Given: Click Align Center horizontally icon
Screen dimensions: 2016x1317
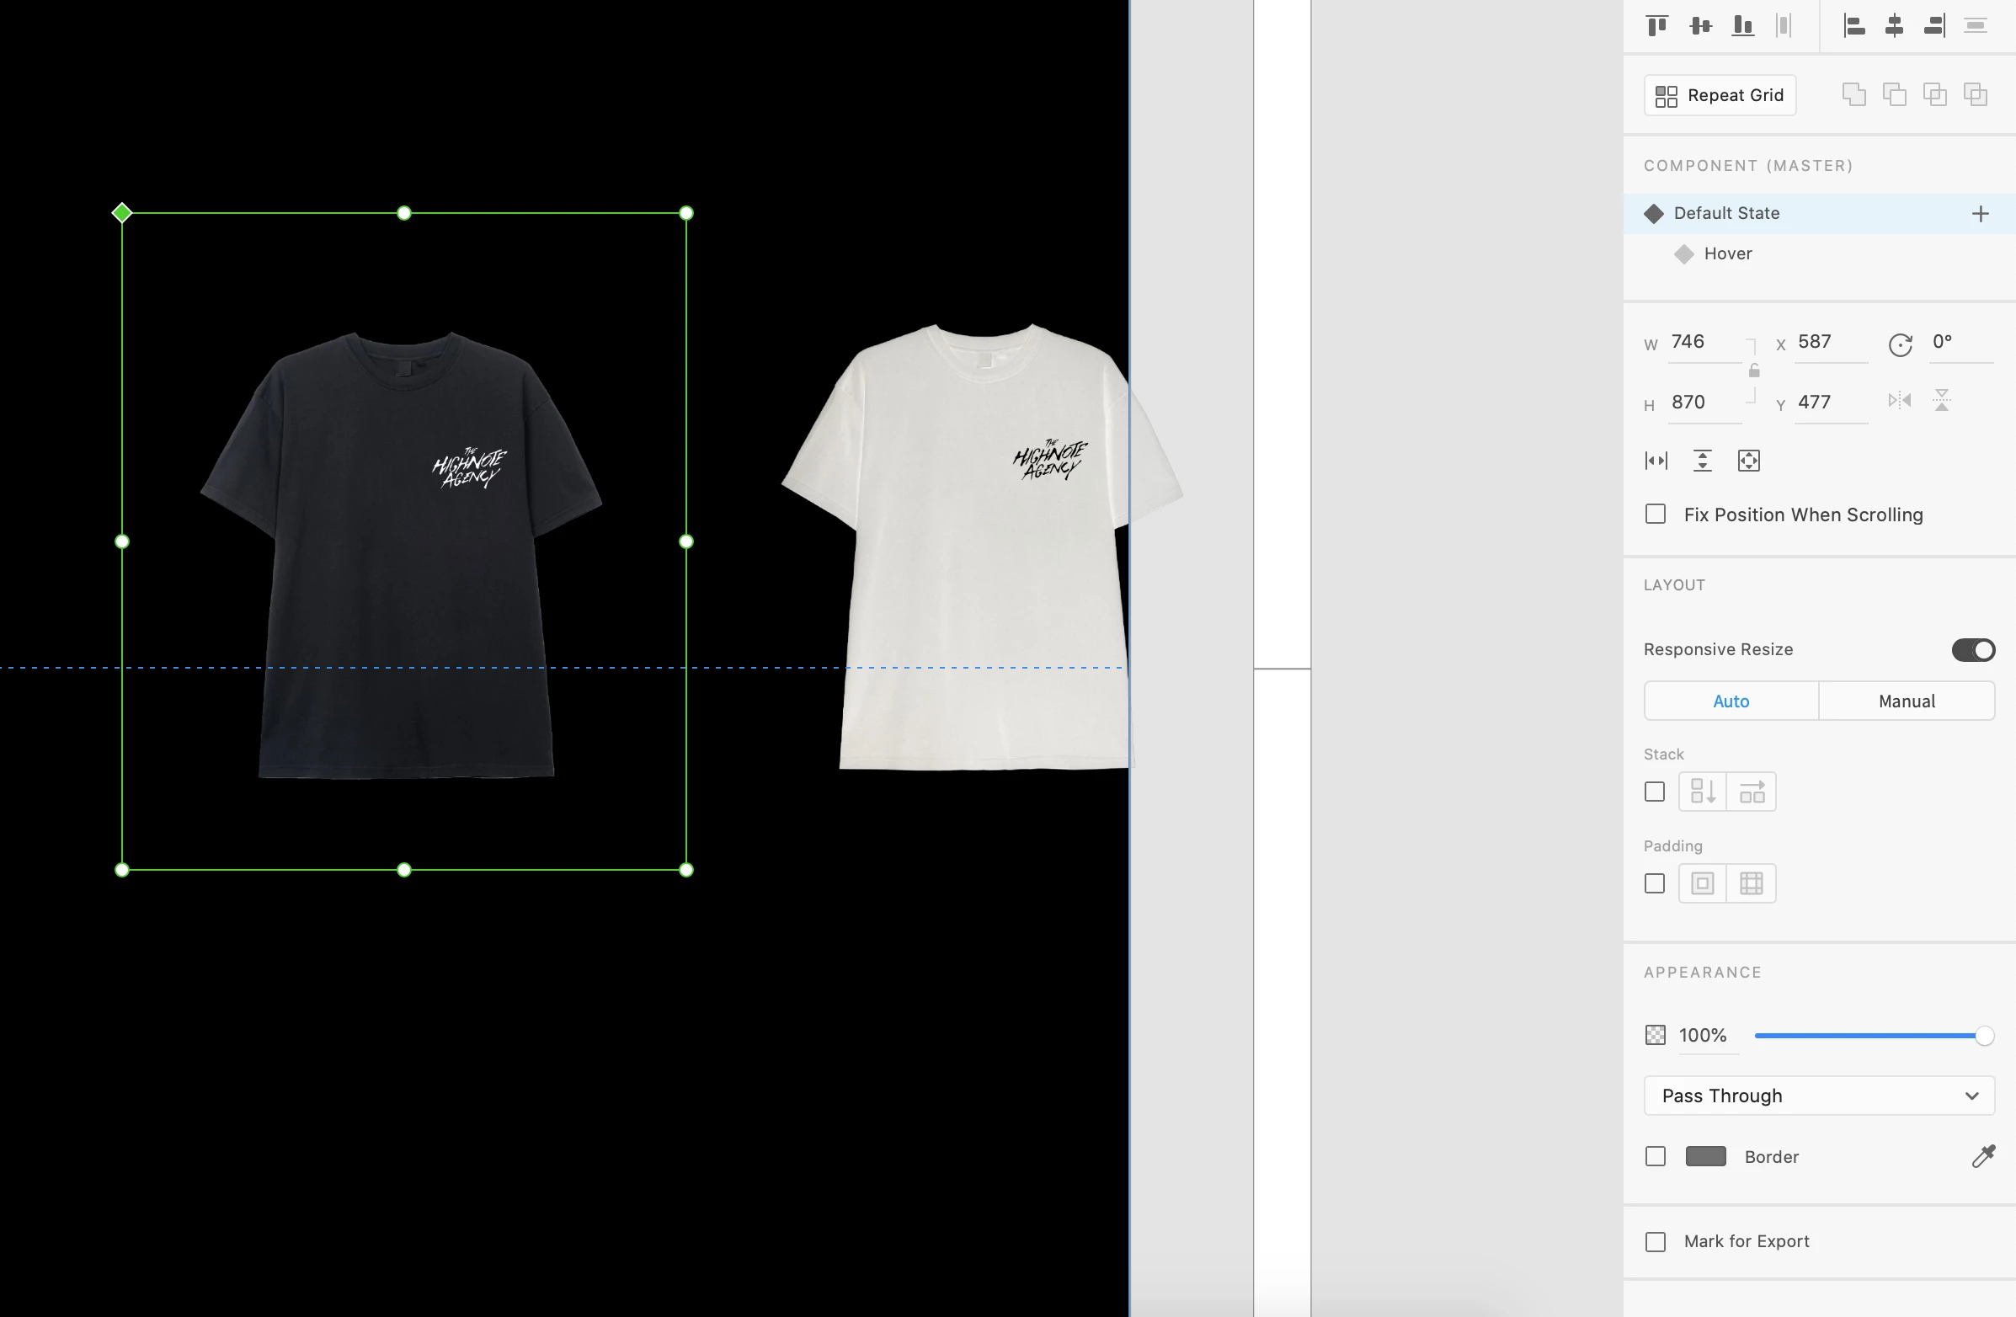Looking at the screenshot, I should (1894, 26).
